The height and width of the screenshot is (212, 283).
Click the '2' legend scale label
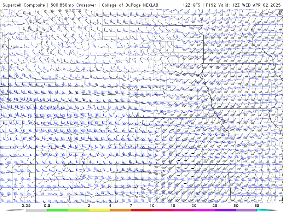89,206
